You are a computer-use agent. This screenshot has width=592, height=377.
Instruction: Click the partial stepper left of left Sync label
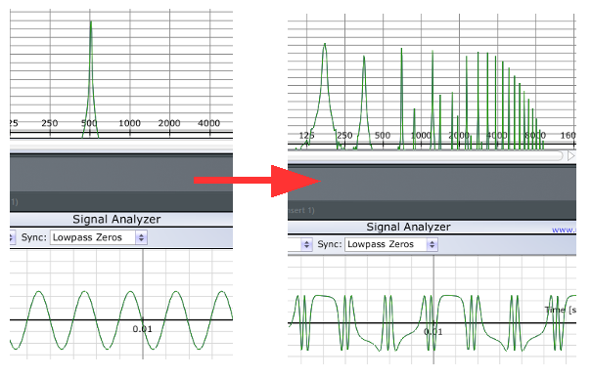tap(12, 237)
